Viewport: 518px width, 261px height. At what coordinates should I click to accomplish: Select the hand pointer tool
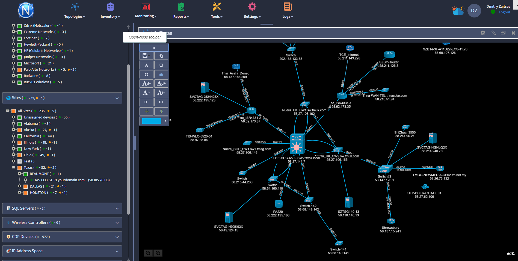pos(161,56)
